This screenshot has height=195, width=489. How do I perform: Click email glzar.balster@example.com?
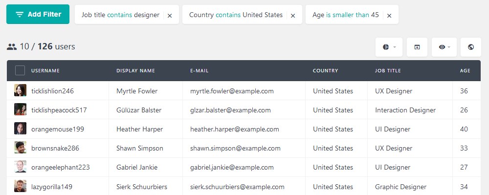(230, 110)
